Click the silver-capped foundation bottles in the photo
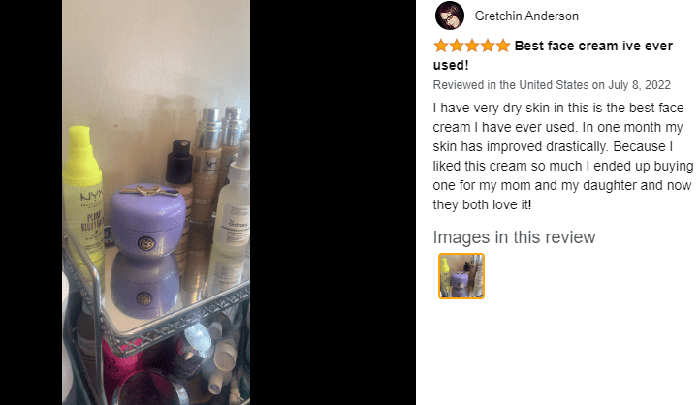 pyautogui.click(x=218, y=161)
